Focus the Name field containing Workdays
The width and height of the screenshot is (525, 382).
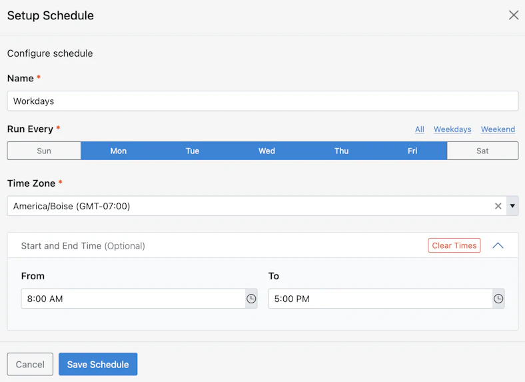tap(263, 101)
